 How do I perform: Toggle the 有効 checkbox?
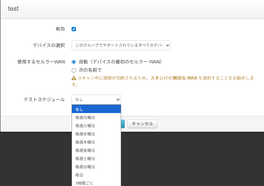tap(74, 29)
